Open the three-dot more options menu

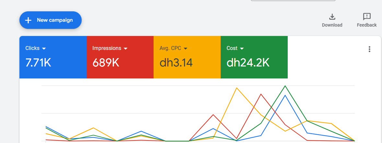369,49
